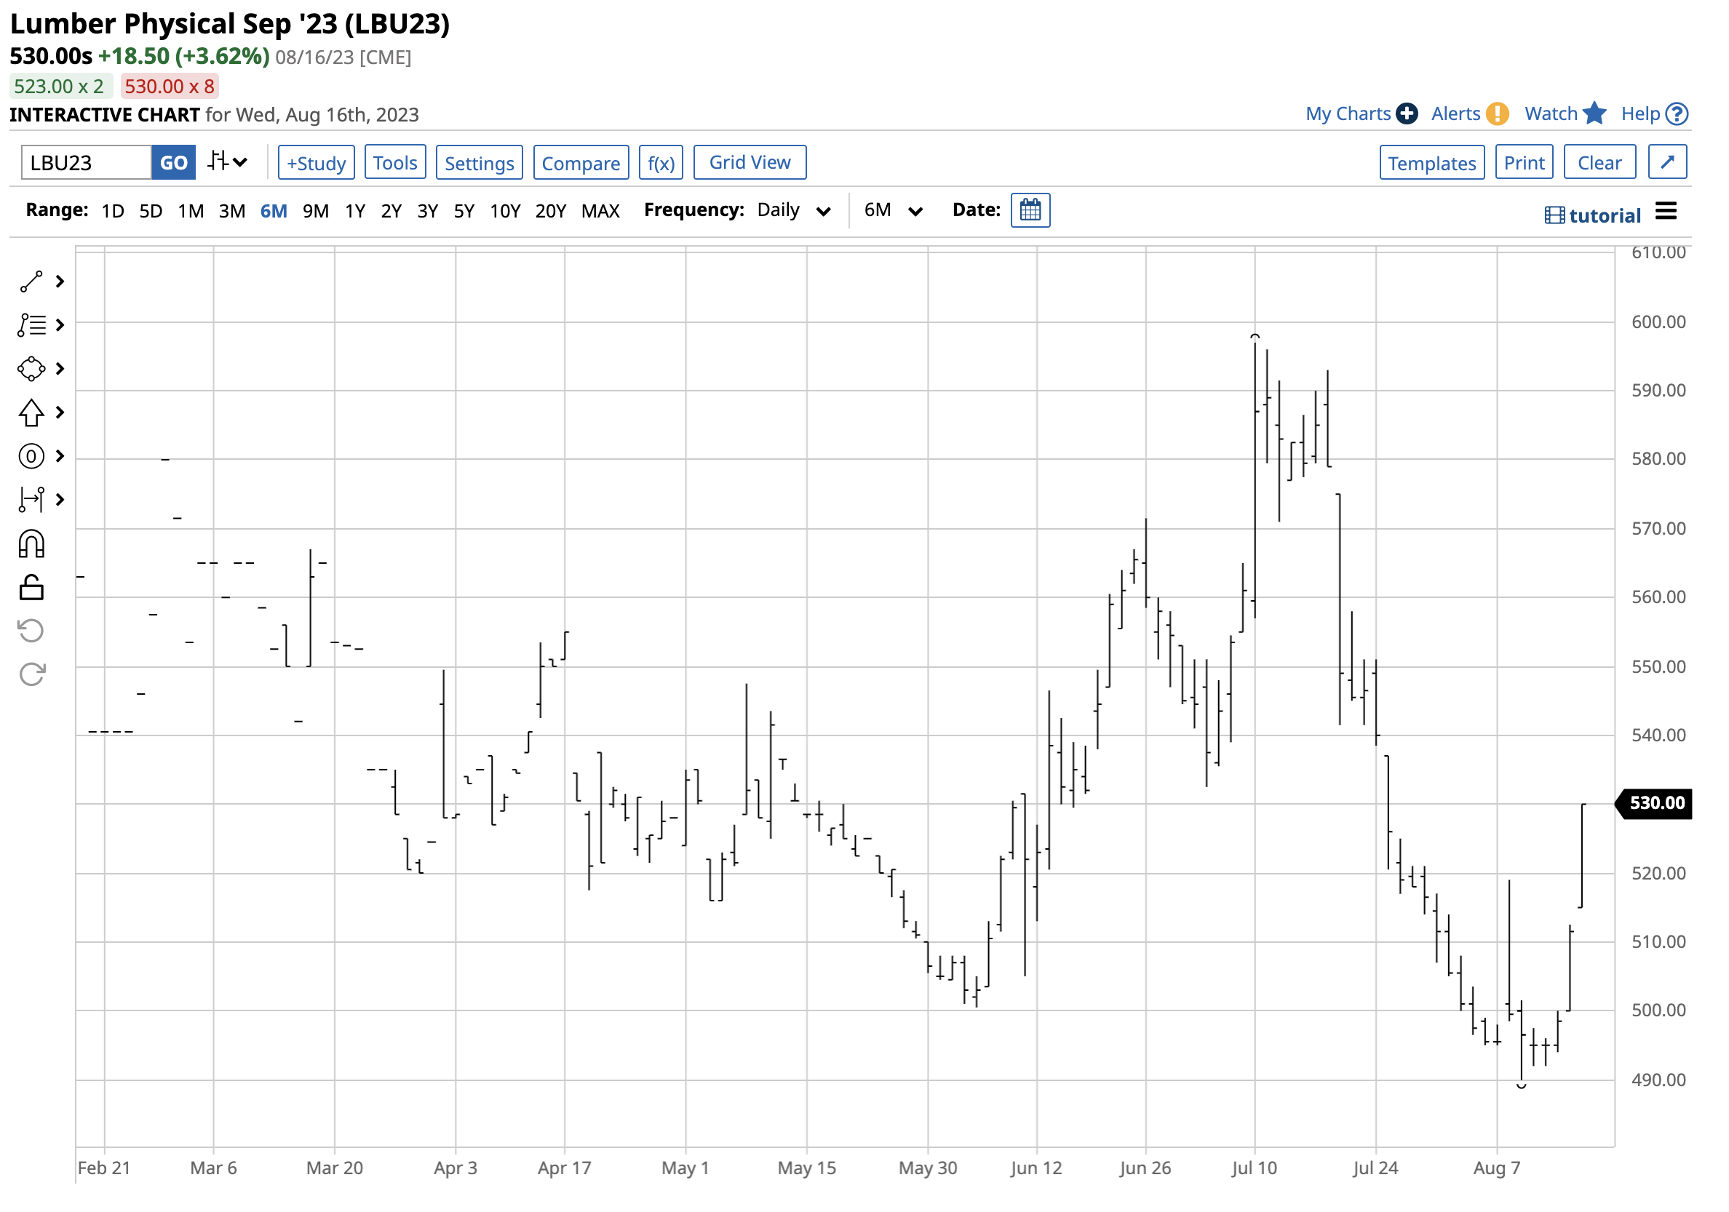Open the 6M period dropdown
Screen dimensions: 1729x1212
point(893,210)
